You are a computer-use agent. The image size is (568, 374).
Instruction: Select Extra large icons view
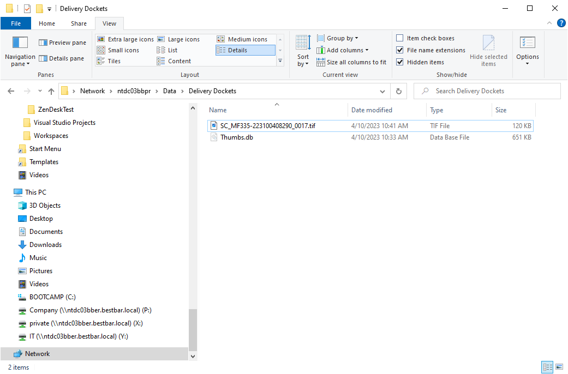125,39
